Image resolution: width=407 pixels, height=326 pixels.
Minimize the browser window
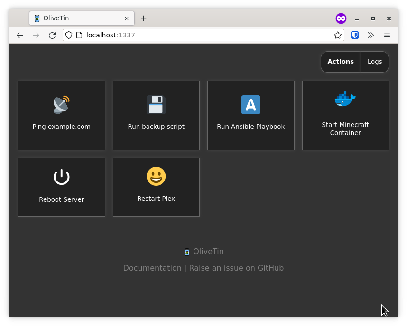[x=357, y=18]
